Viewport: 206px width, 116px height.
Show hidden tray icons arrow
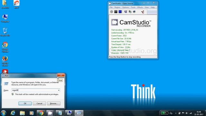click(x=176, y=113)
